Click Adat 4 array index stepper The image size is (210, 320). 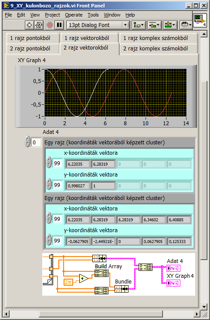pyautogui.click(x=27, y=141)
